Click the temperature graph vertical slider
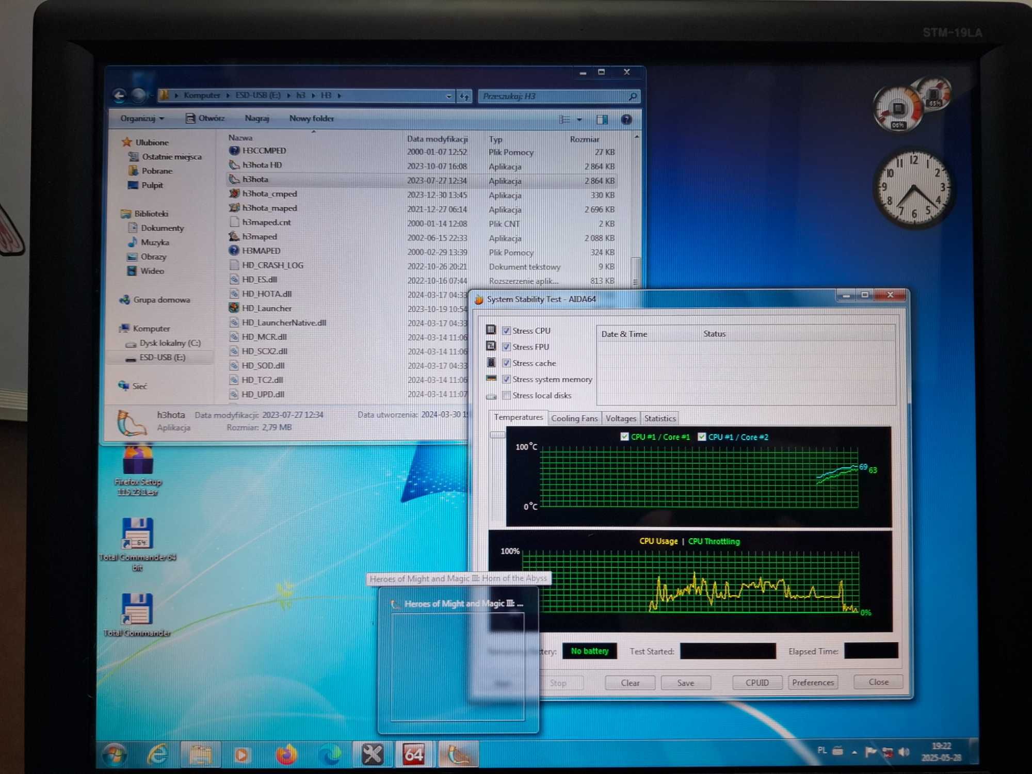This screenshot has height=774, width=1032. click(497, 434)
